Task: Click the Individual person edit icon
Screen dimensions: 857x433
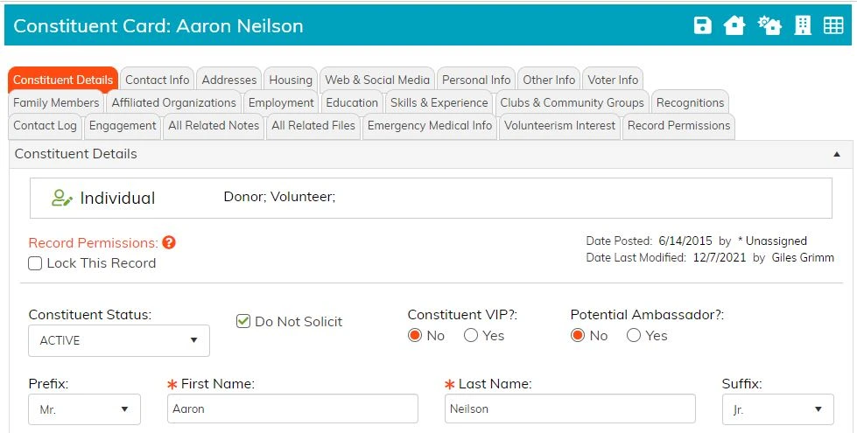Action: tap(62, 198)
